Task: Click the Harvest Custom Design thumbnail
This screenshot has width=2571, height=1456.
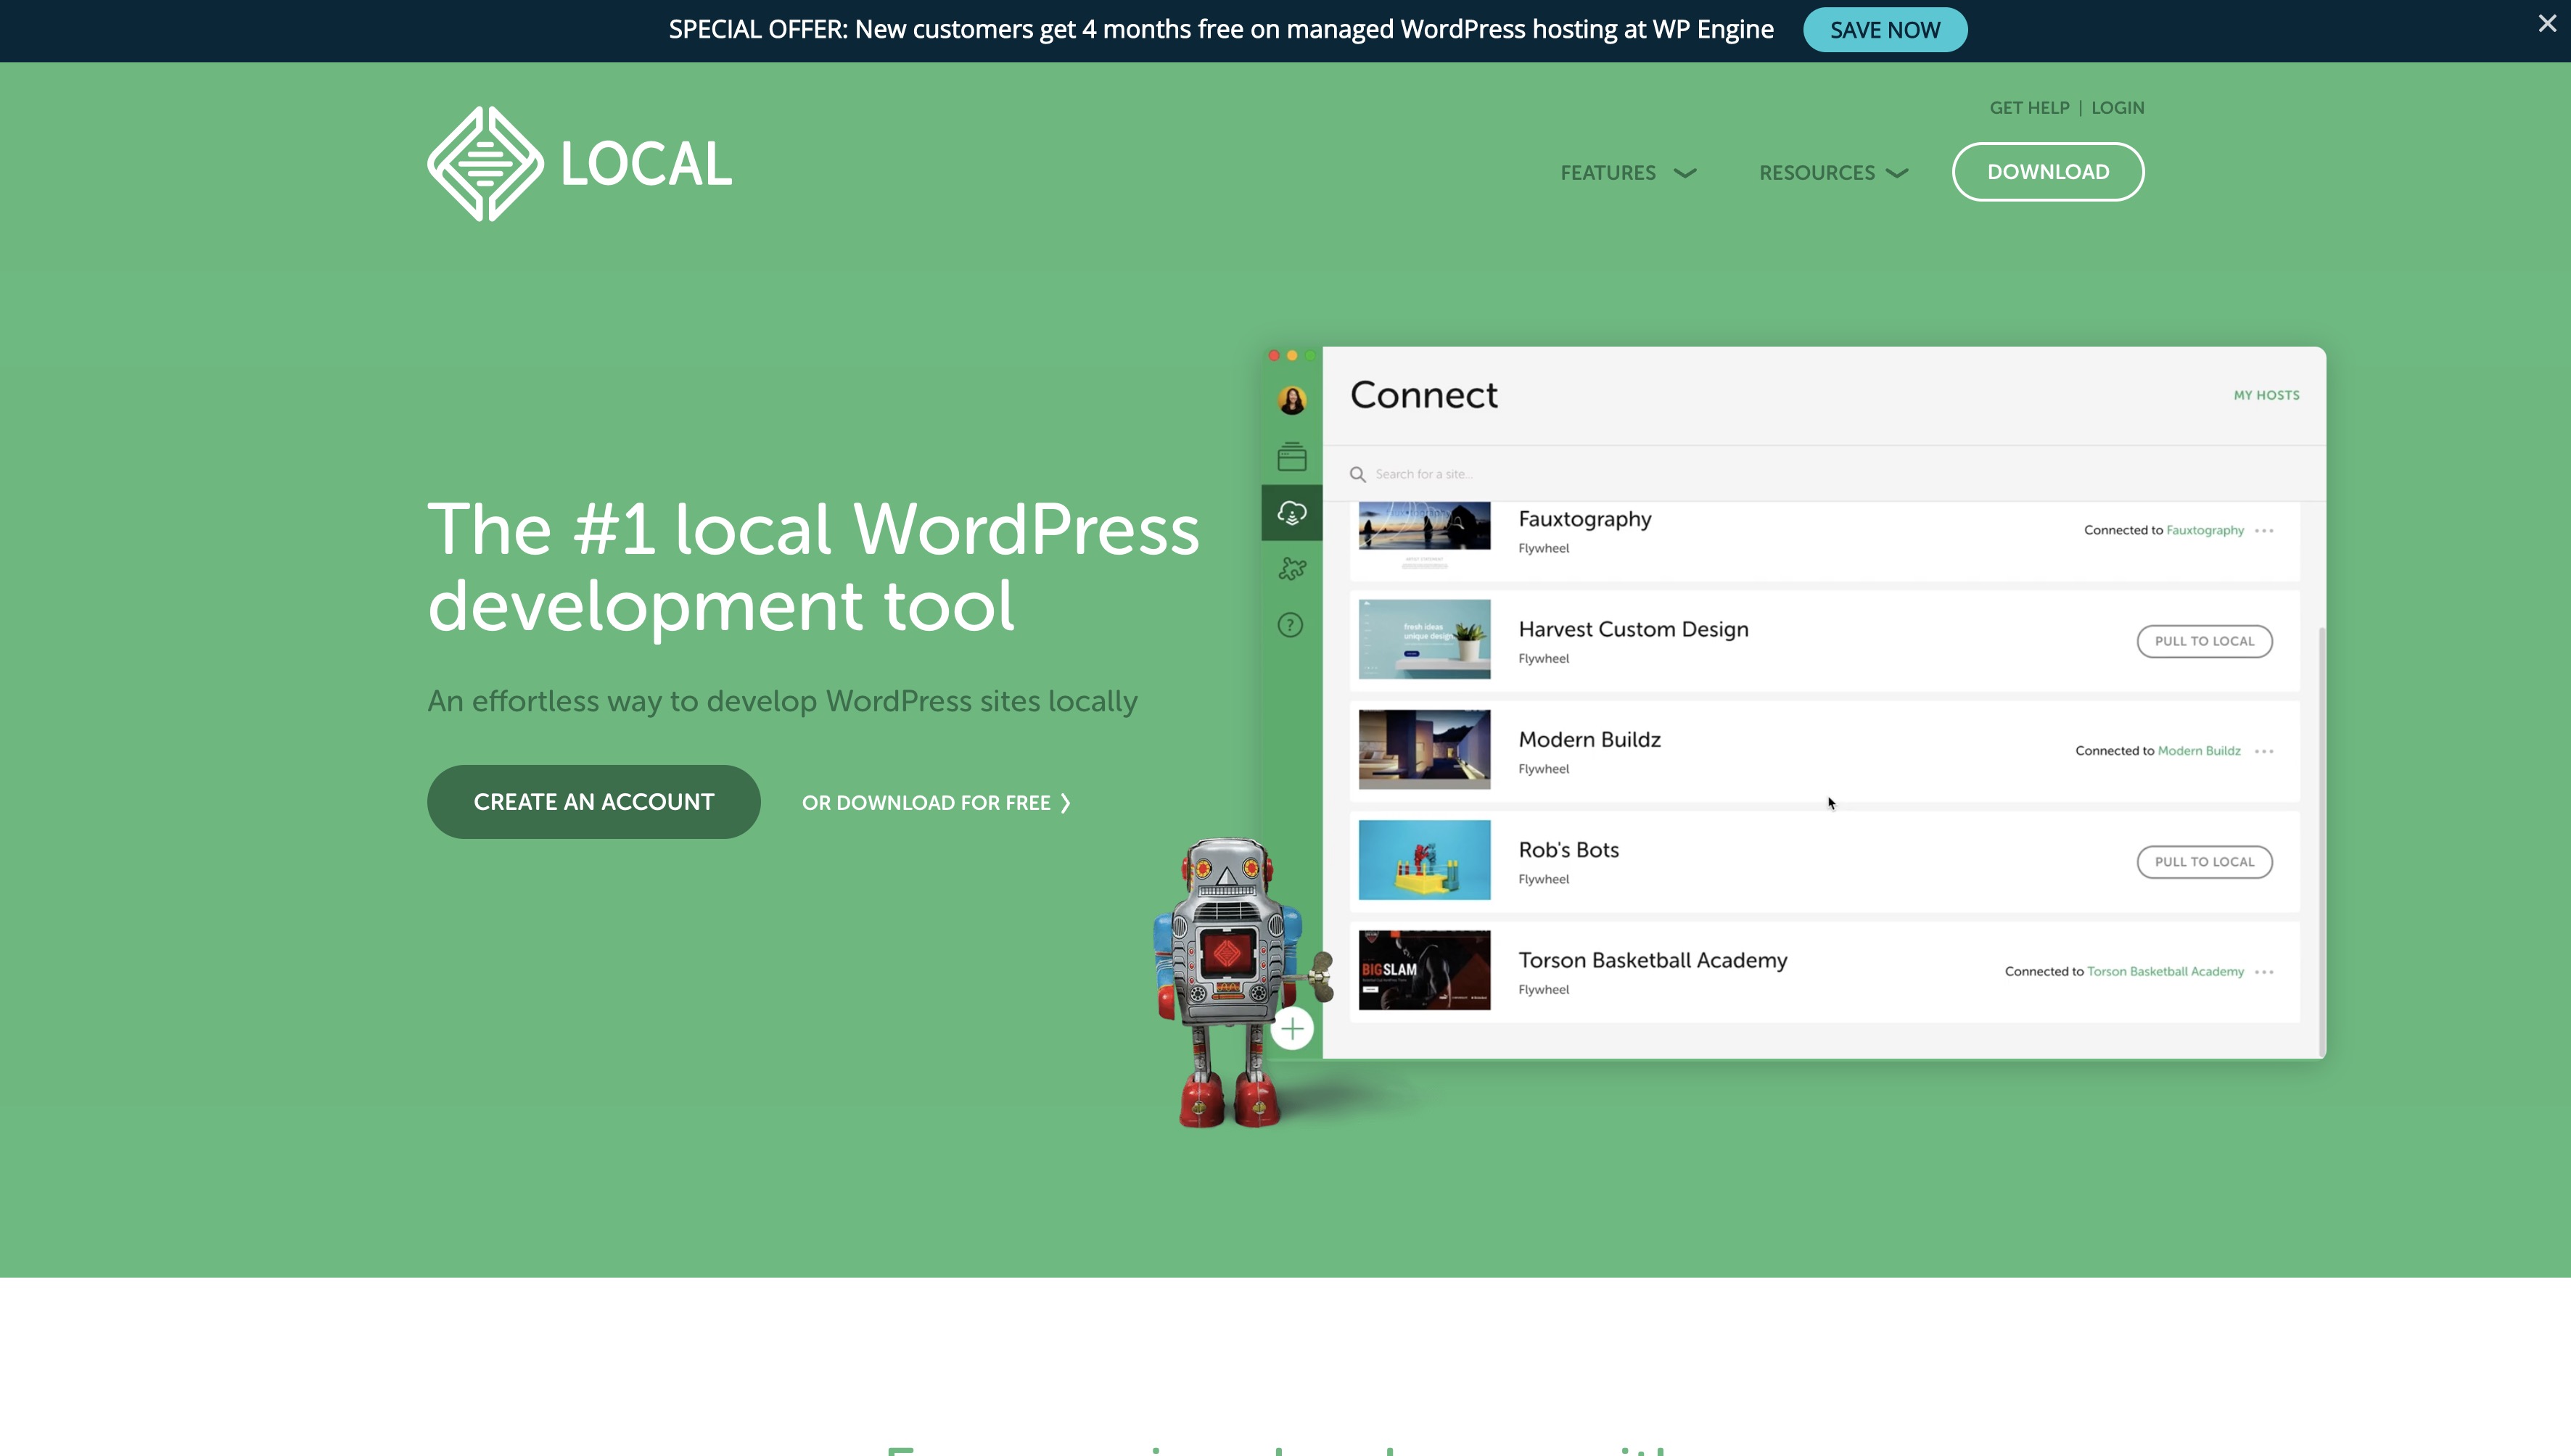Action: pyautogui.click(x=1423, y=640)
